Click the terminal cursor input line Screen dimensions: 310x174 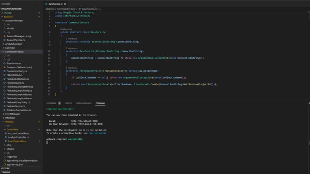point(47,142)
